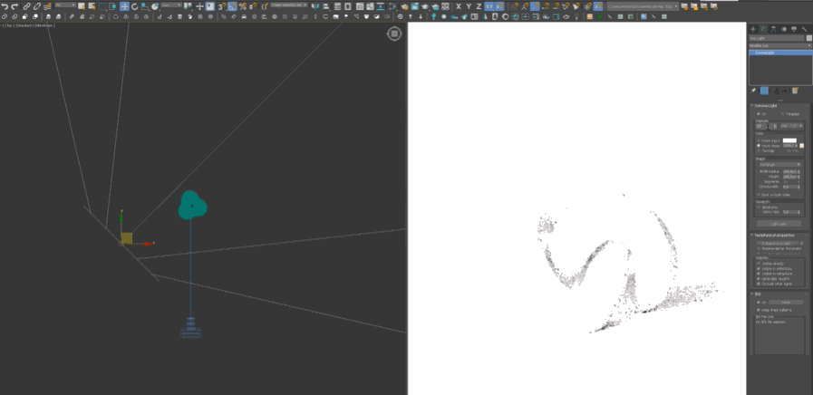Restrict transform to X axis
Image resolution: width=813 pixels, height=395 pixels.
pyautogui.click(x=459, y=6)
